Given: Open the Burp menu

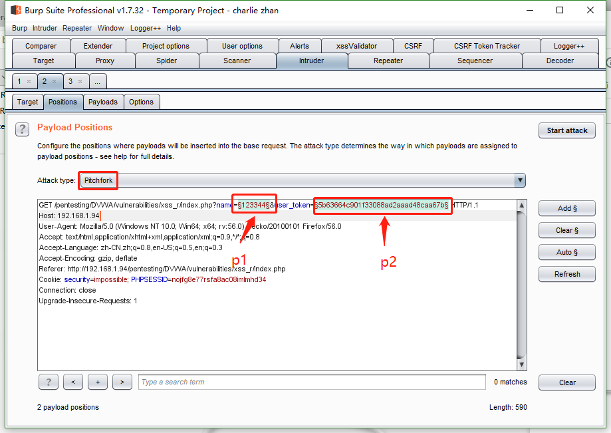Looking at the screenshot, I should [19, 28].
